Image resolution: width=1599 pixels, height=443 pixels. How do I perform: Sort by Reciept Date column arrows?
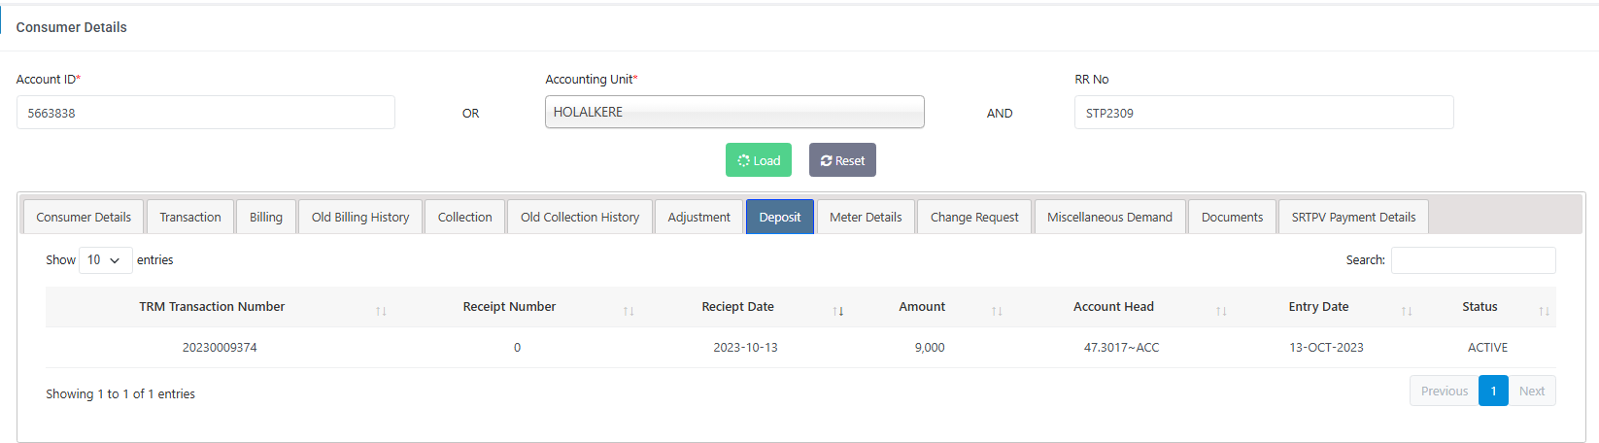(x=838, y=311)
